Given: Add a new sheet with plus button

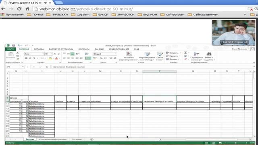Looking at the screenshot, I should click(92, 139).
